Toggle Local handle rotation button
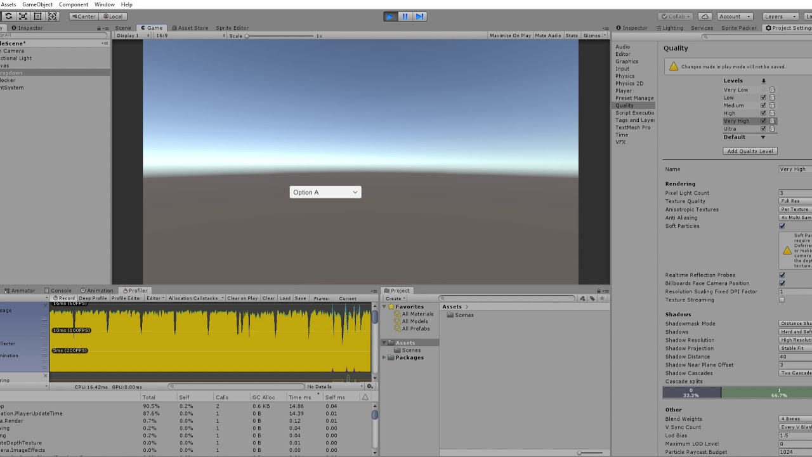The width and height of the screenshot is (812, 457). pos(112,17)
